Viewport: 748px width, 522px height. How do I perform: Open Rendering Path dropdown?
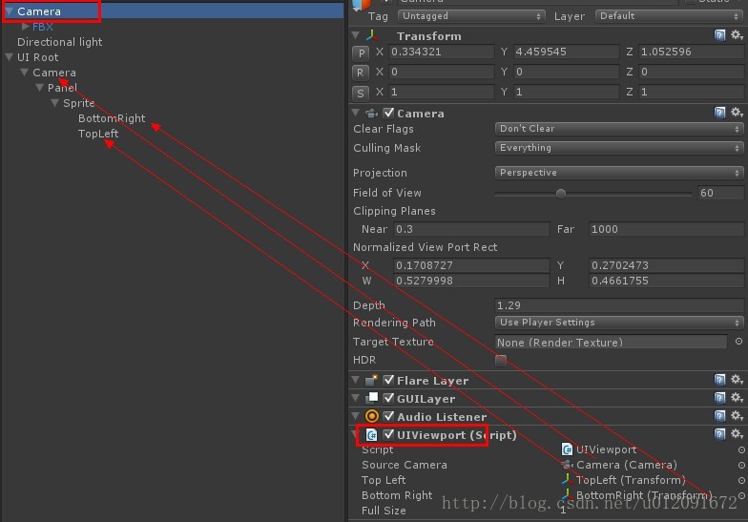[619, 323]
